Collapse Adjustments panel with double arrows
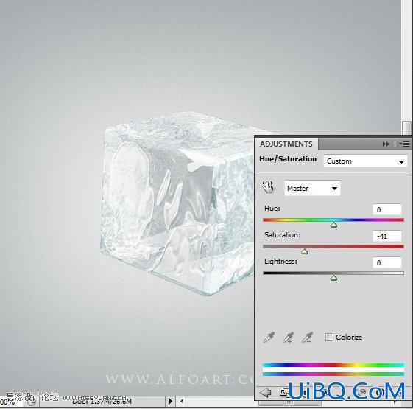 pyautogui.click(x=386, y=144)
